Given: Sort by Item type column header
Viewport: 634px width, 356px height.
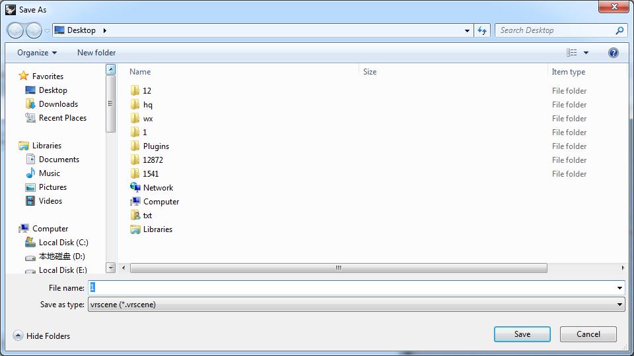Looking at the screenshot, I should (569, 72).
